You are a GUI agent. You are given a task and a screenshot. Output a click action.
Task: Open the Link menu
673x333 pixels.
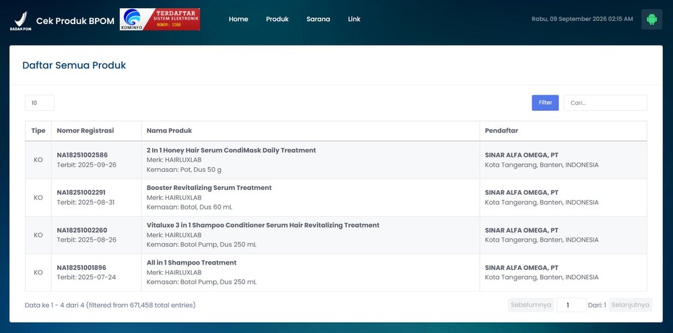pos(354,19)
